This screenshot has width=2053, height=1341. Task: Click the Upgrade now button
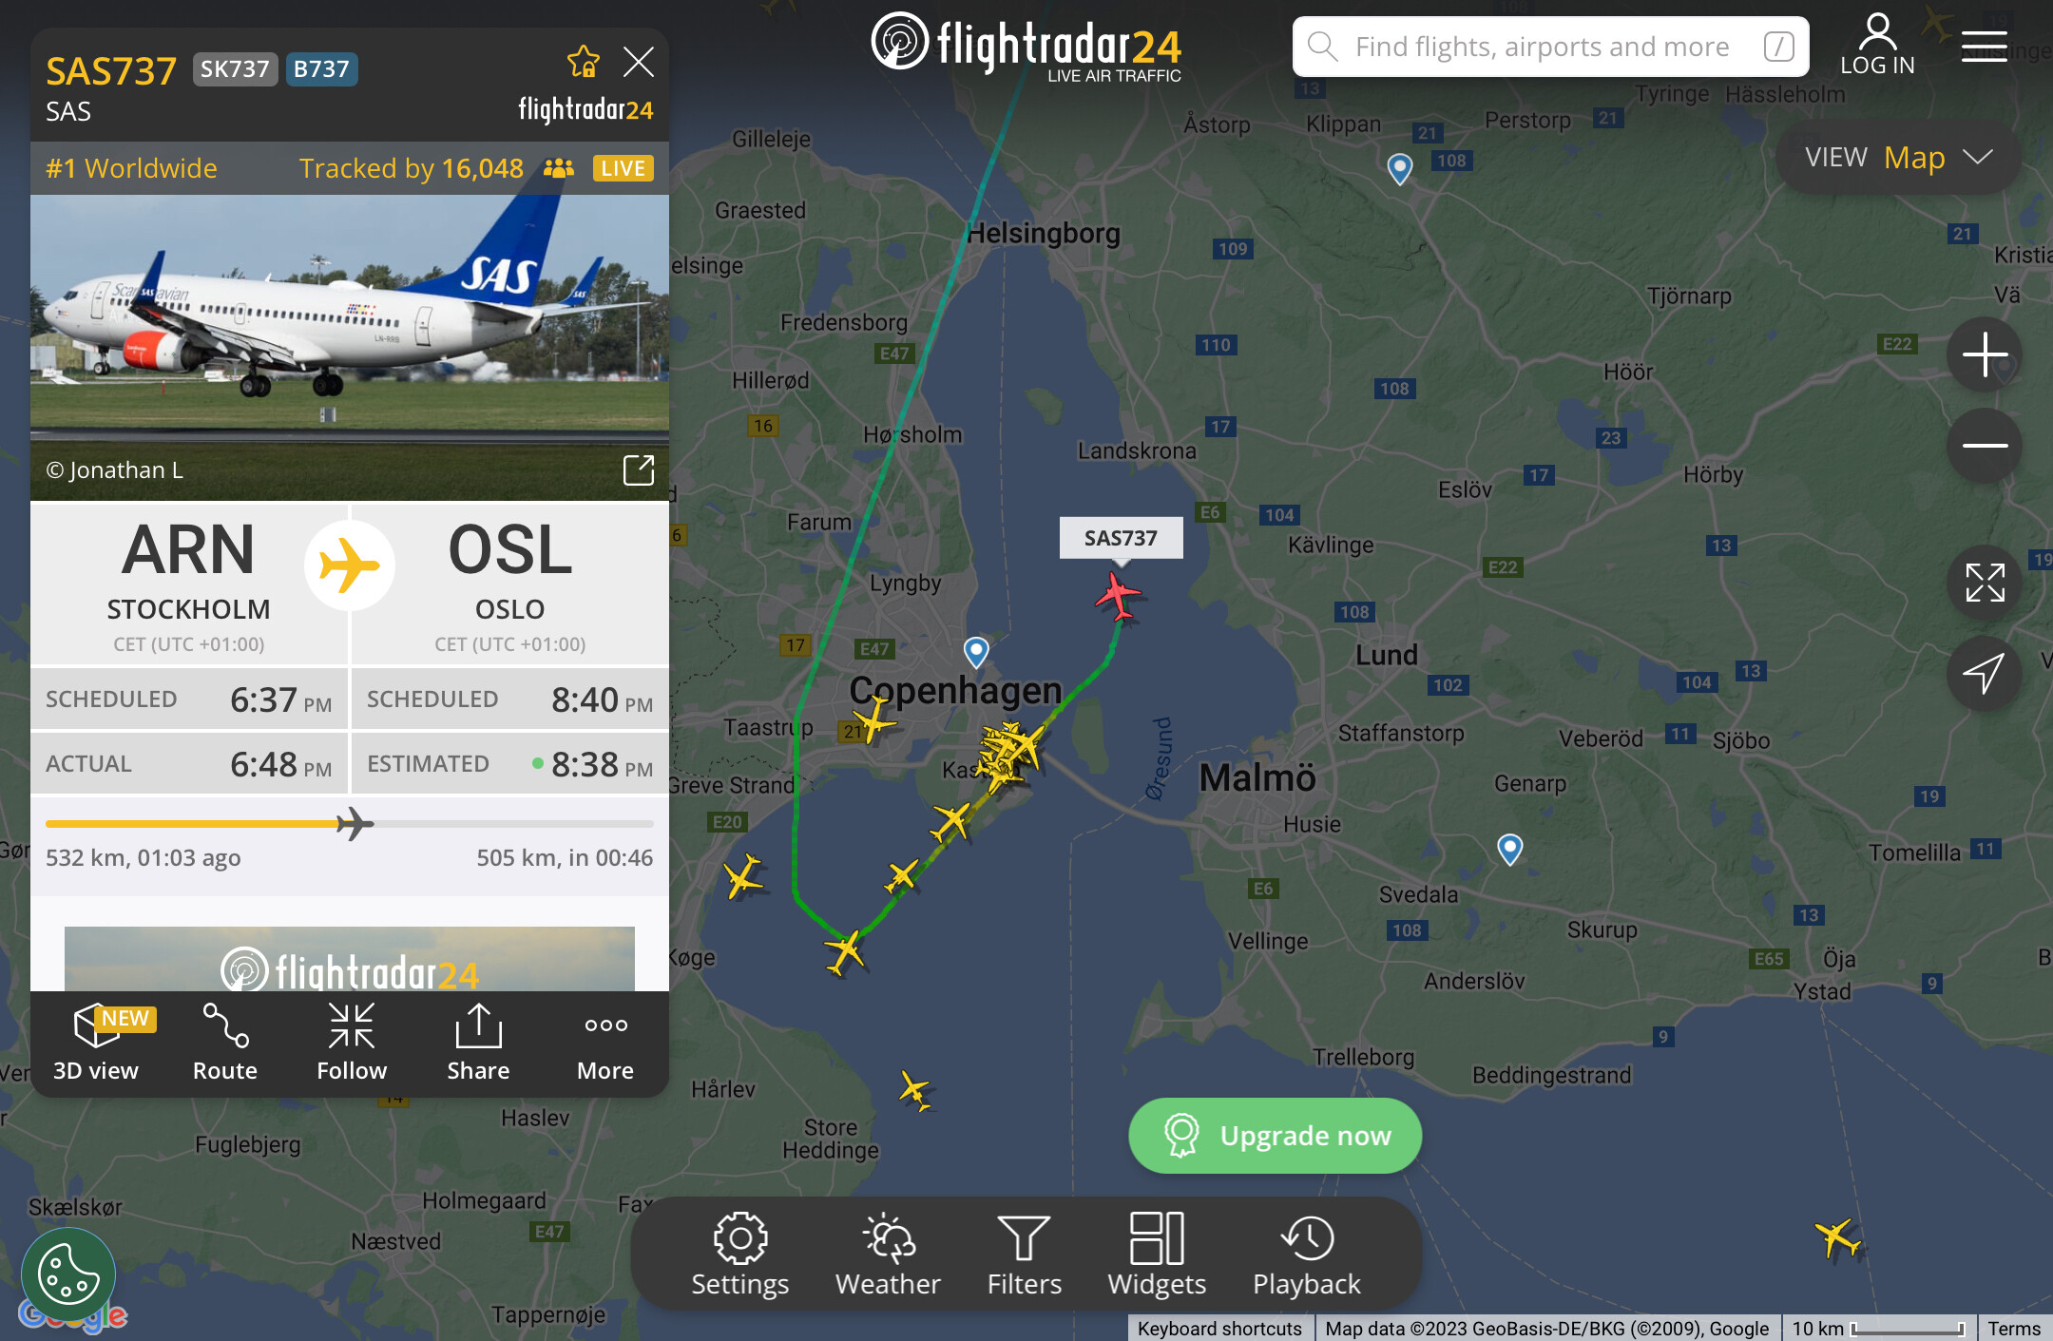click(x=1276, y=1136)
